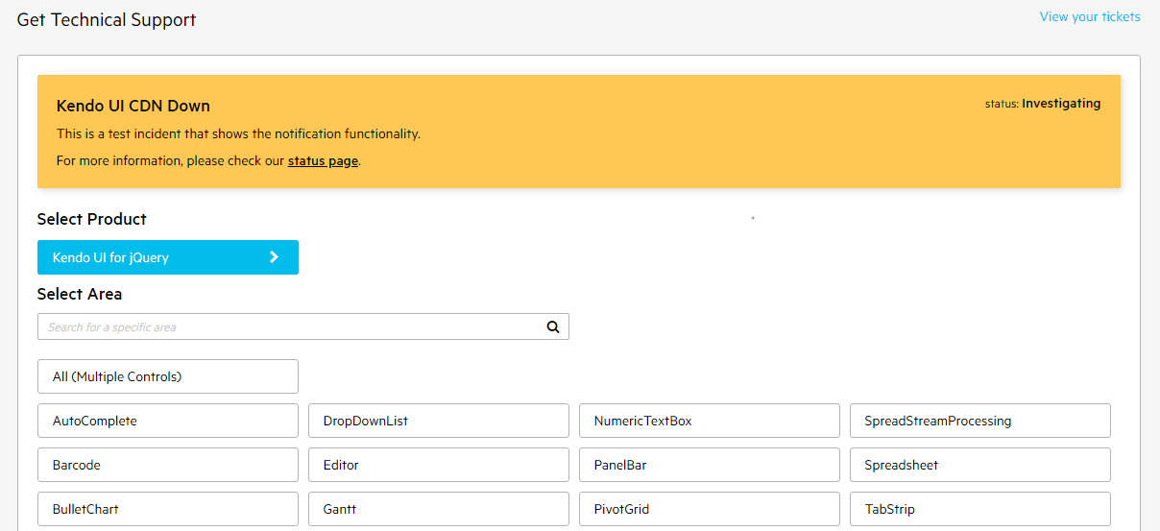Screen dimensions: 1160x531
Task: Click the search magnifier icon
Action: 553,326
